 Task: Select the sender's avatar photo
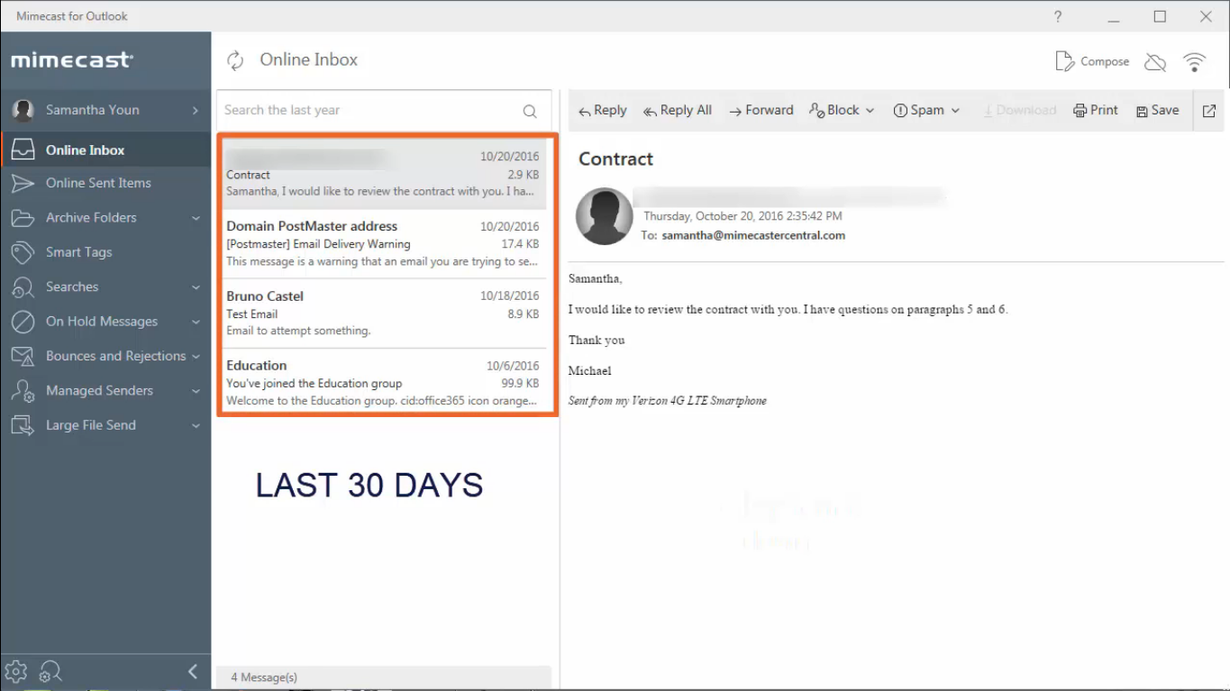point(603,216)
